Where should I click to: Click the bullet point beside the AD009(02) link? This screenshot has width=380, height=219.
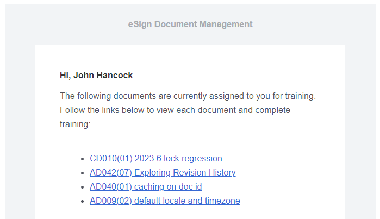click(x=83, y=202)
